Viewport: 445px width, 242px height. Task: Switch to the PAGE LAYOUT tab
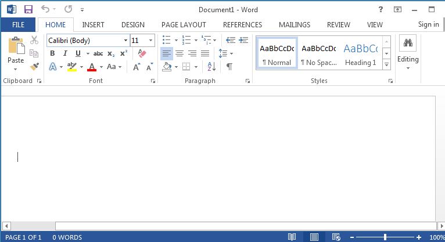coord(184,24)
